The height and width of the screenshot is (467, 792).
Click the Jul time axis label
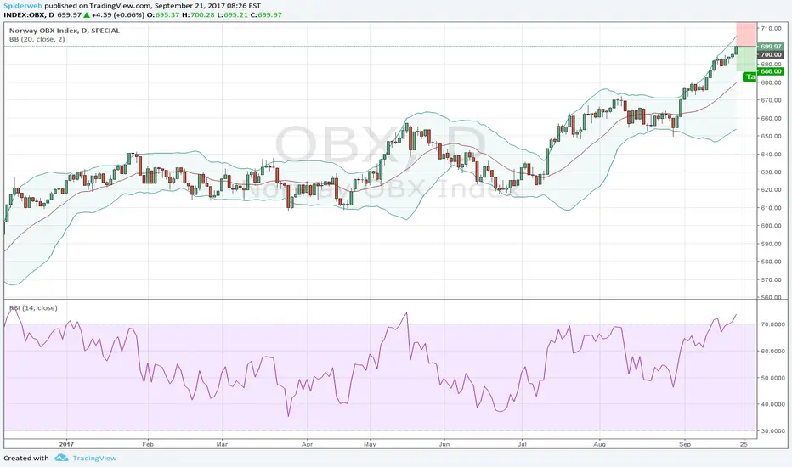(x=523, y=444)
